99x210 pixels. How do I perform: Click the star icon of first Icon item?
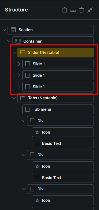37,132
